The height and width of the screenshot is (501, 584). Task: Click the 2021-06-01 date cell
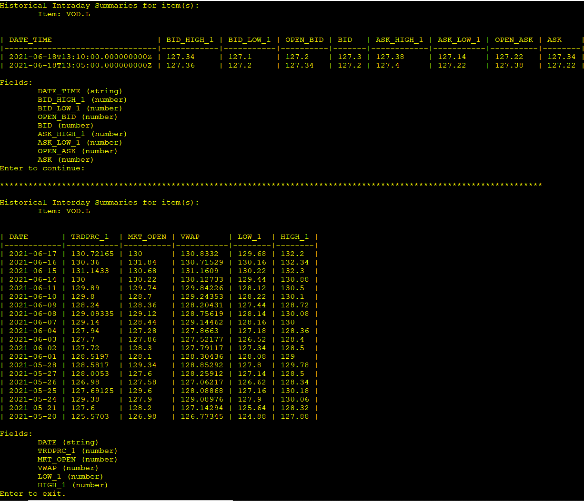click(32, 357)
